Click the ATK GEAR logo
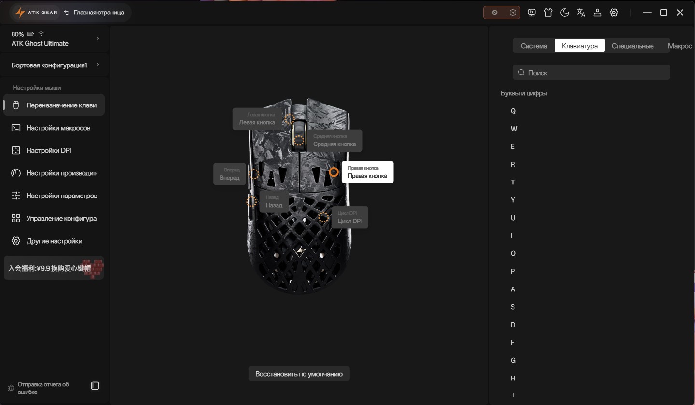 tap(36, 13)
